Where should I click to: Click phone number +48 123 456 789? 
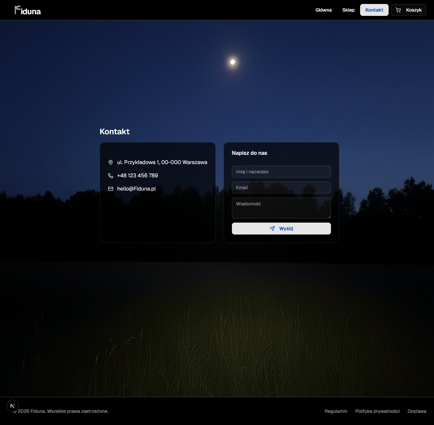pos(137,176)
